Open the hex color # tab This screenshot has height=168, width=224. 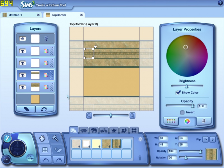coord(204,121)
